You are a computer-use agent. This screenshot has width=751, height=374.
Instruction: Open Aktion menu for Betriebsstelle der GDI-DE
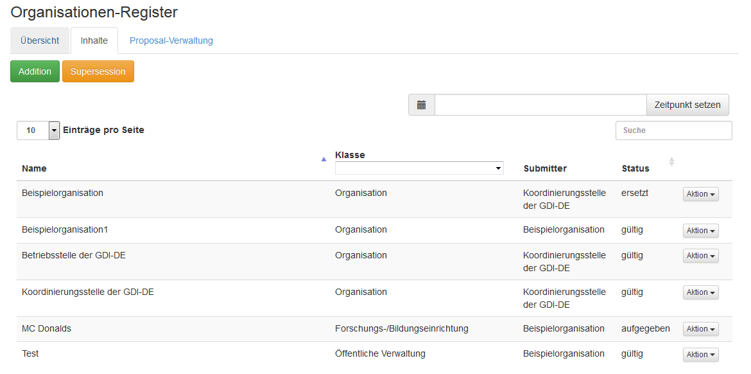click(x=700, y=256)
